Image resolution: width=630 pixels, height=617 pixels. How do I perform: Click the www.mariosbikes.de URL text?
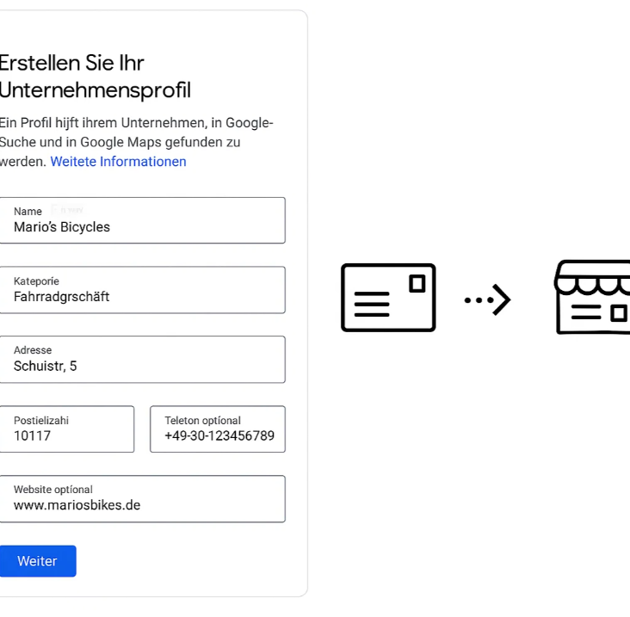point(77,505)
